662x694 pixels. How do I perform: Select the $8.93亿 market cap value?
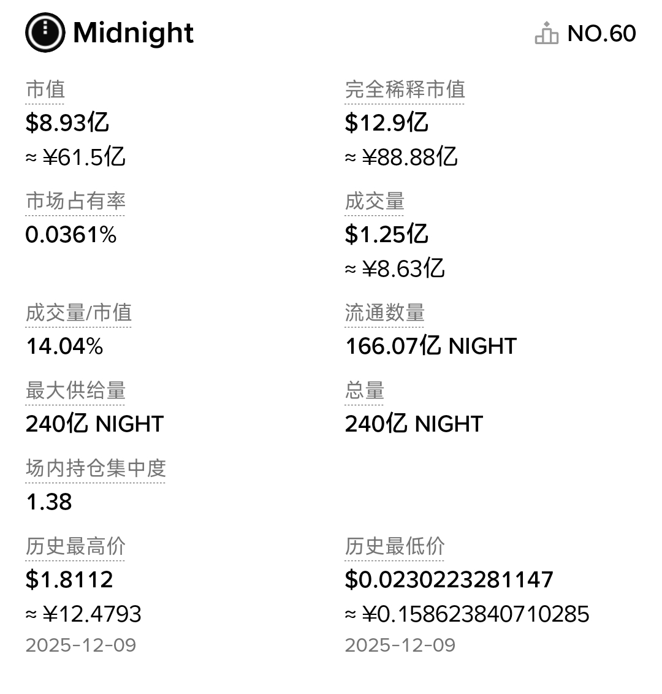pyautogui.click(x=67, y=123)
